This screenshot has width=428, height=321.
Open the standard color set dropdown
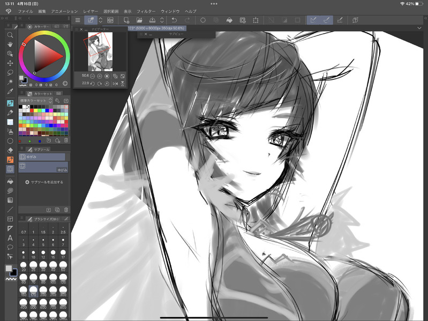click(x=35, y=101)
